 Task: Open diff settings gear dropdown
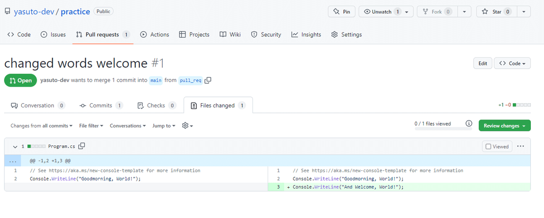coord(187,126)
